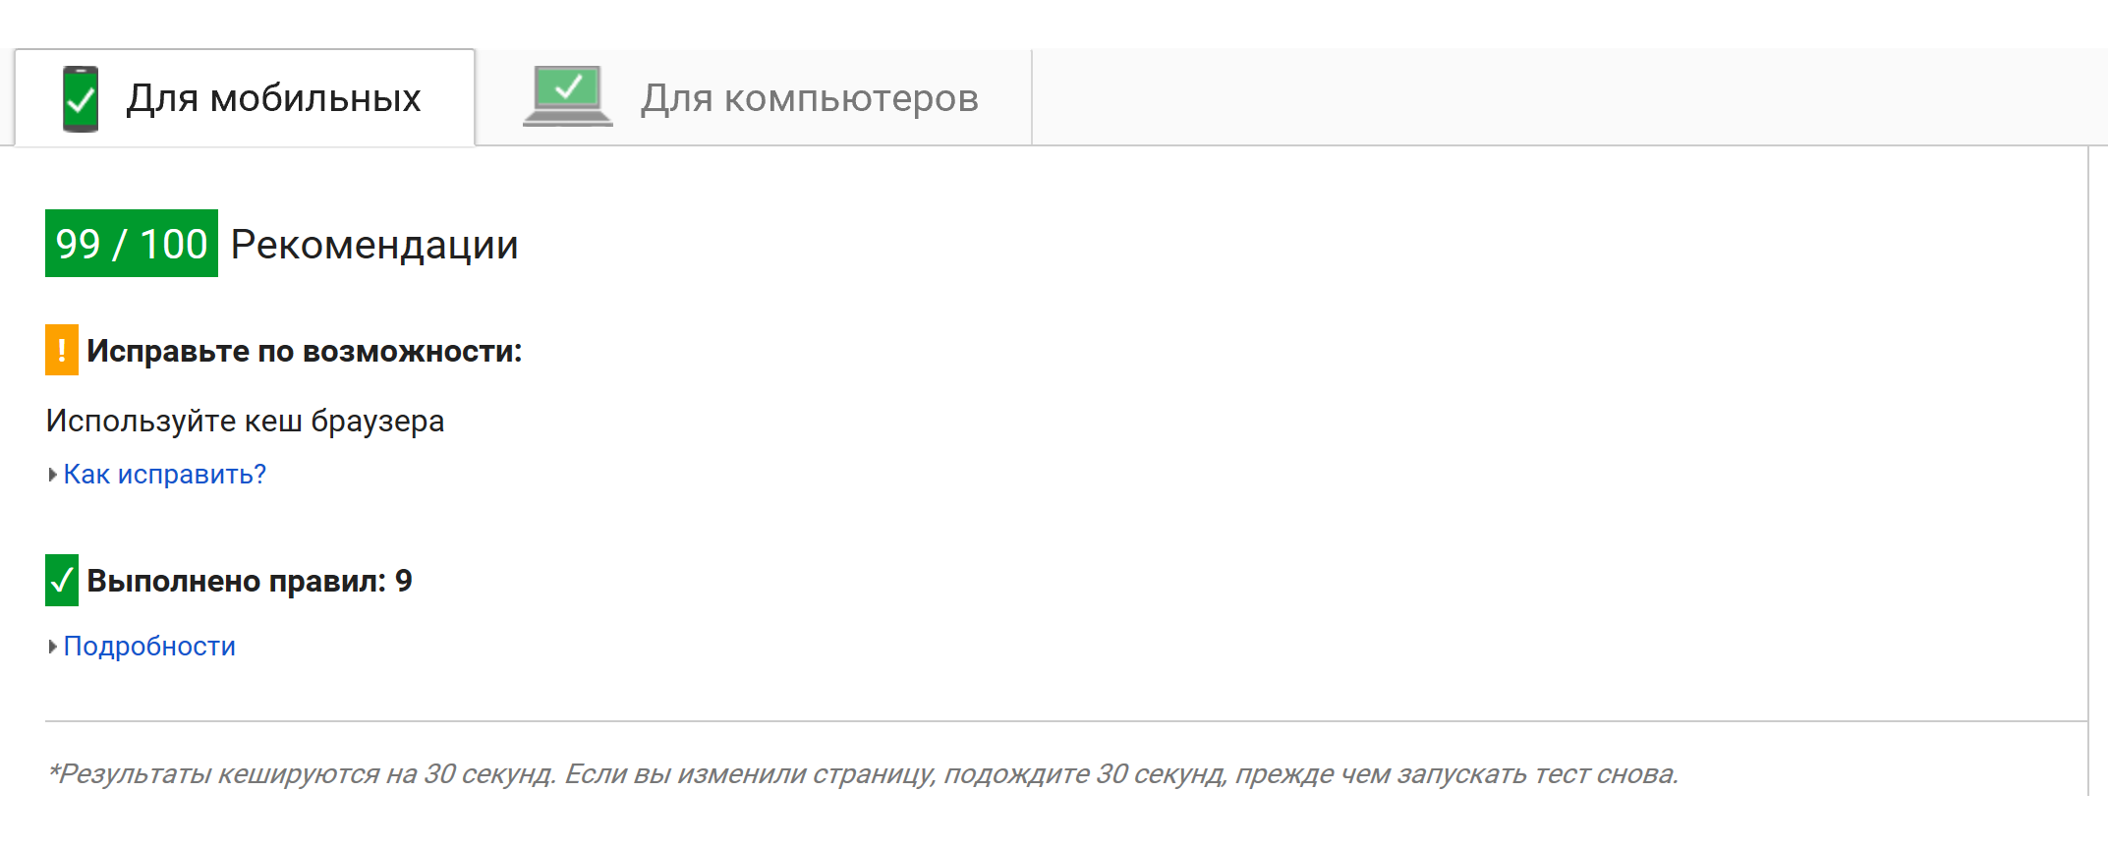
Task: Click the horizontal divider above the footnote
Action: 1065,721
